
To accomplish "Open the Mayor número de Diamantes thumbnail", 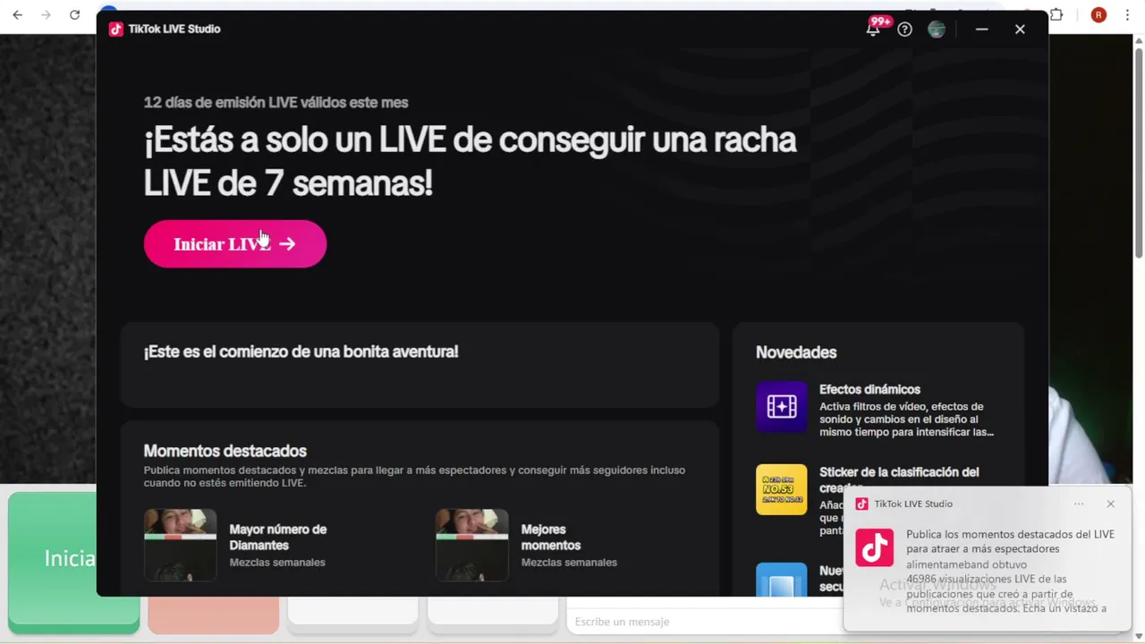I will click(x=180, y=545).
